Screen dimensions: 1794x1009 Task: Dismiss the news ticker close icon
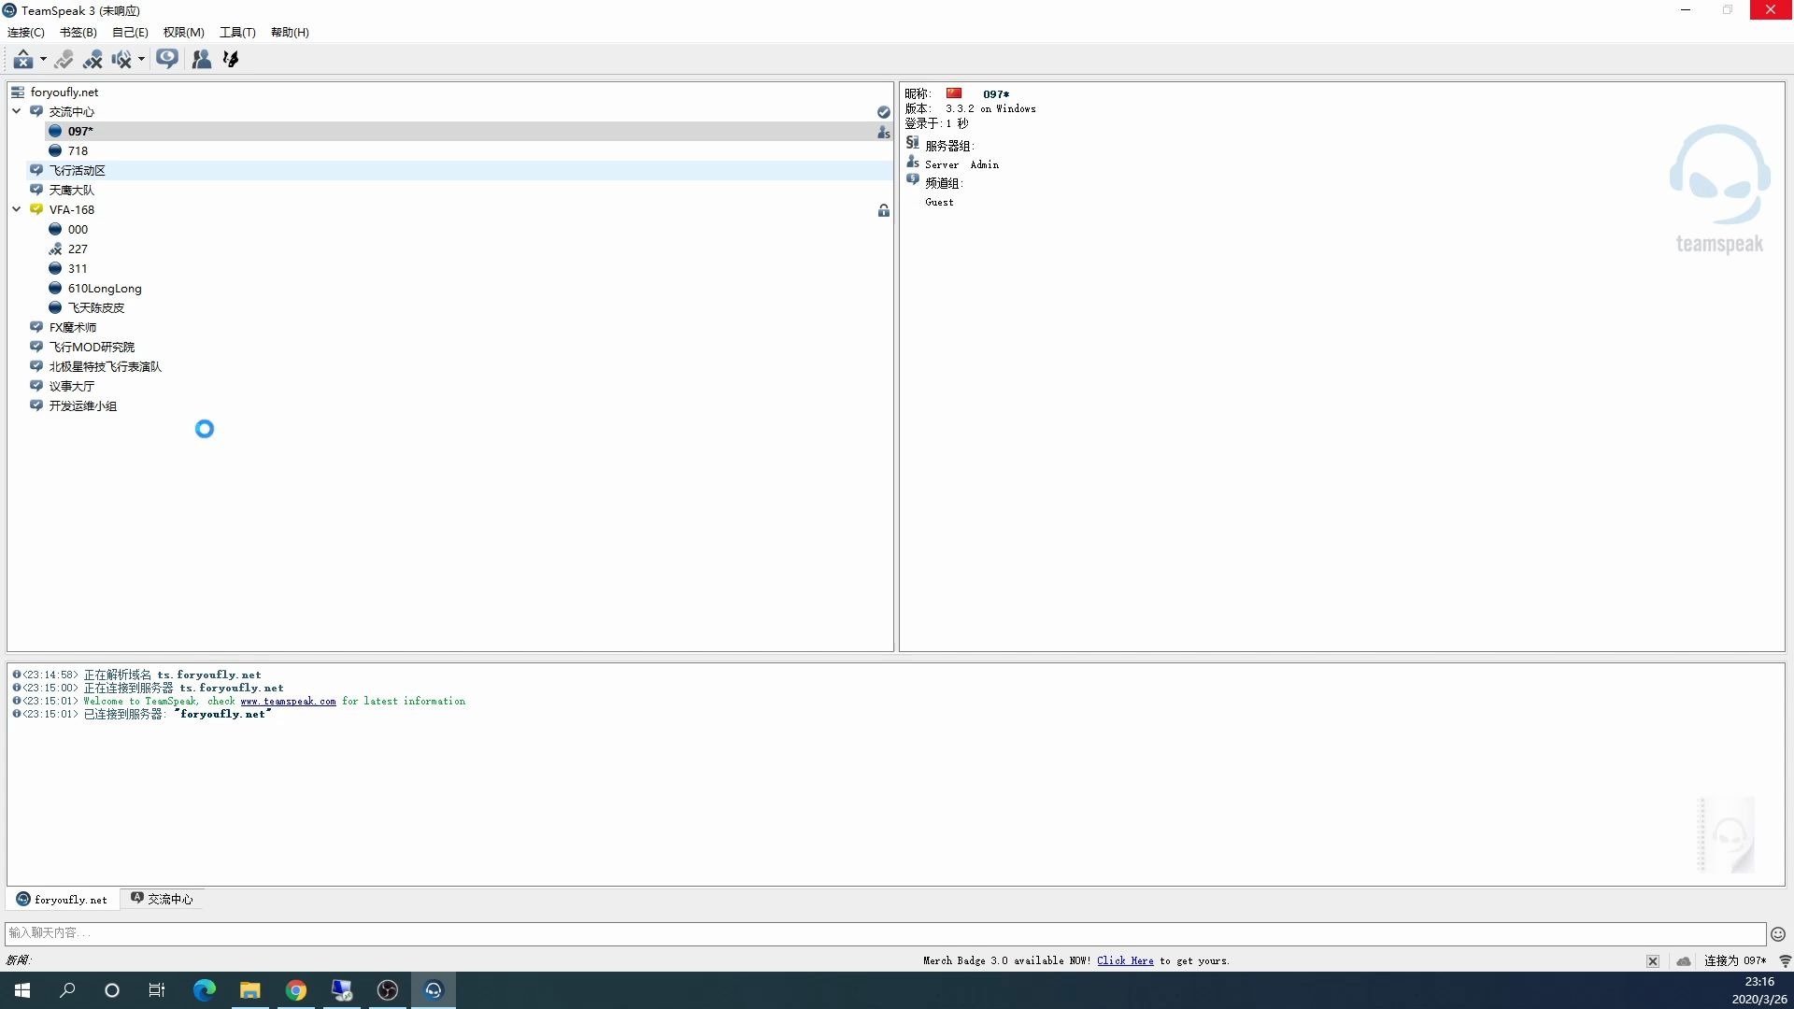(x=1652, y=960)
